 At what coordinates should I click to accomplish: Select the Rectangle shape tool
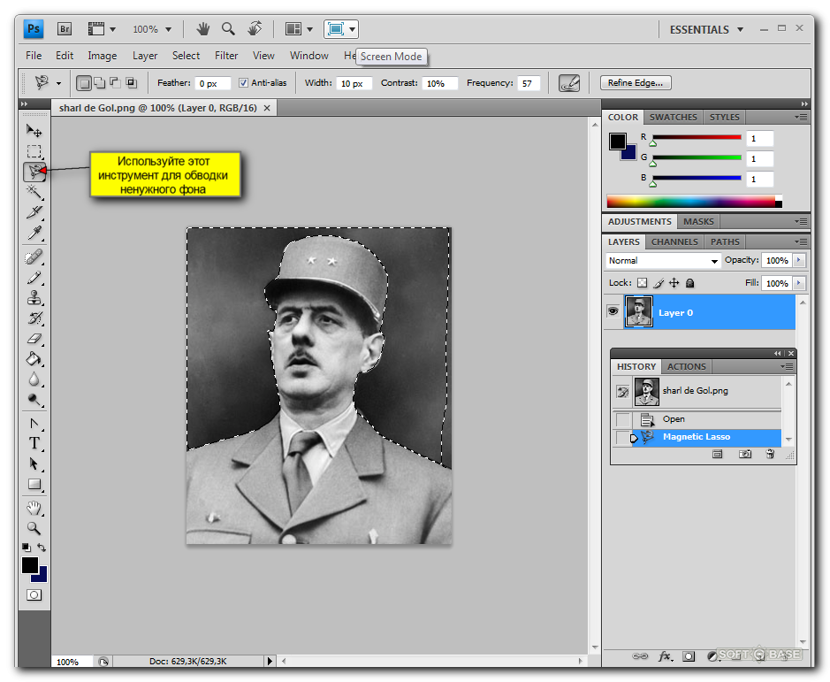pos(34,484)
